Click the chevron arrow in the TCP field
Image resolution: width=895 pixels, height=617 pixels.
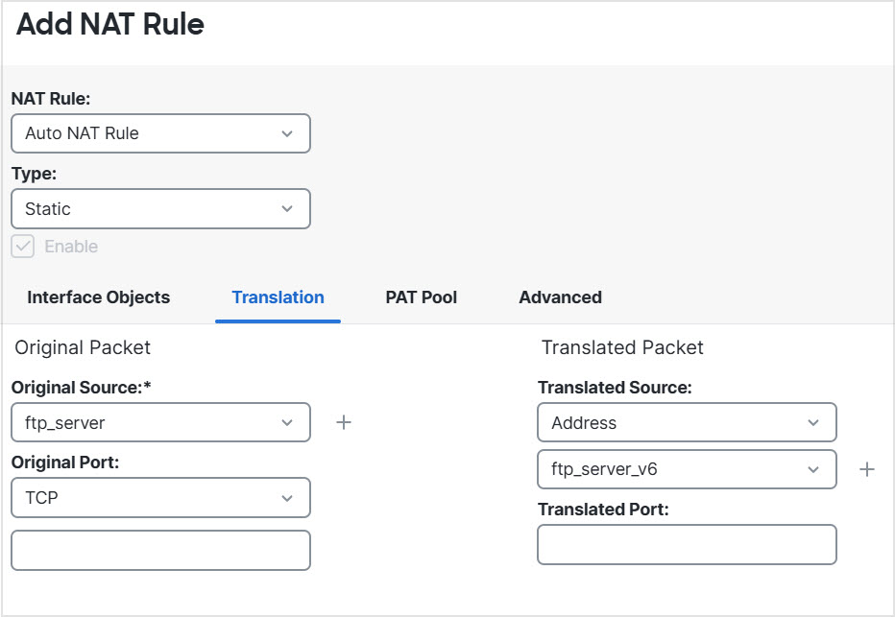(287, 498)
